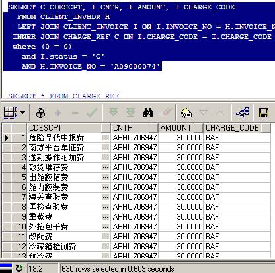275x273 pixels.
Task: Click the CHARGE_CODE column header
Action: (237, 128)
